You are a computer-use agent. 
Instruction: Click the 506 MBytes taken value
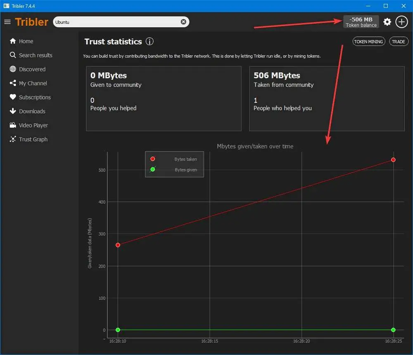tap(277, 76)
